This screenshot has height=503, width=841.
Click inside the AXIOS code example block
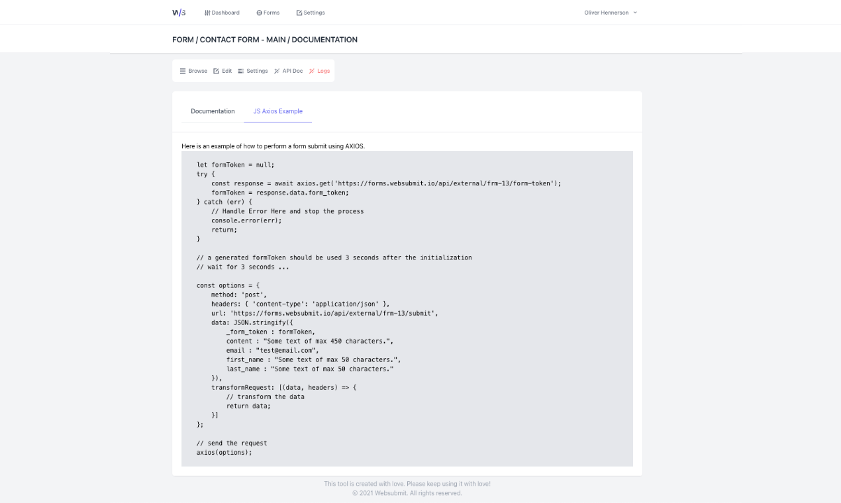pos(407,308)
